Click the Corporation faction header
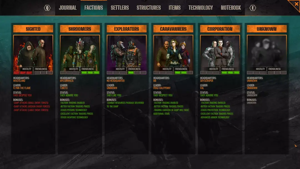 click(x=220, y=29)
